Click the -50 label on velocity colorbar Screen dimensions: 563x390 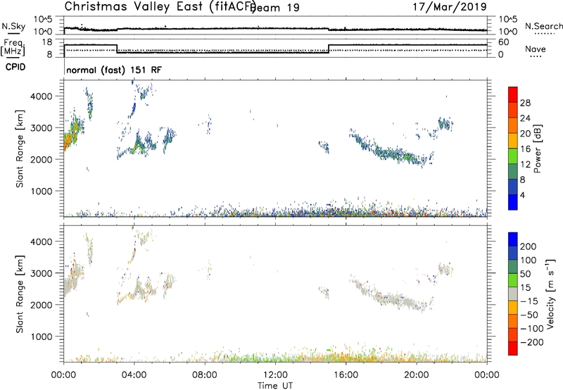click(x=529, y=315)
